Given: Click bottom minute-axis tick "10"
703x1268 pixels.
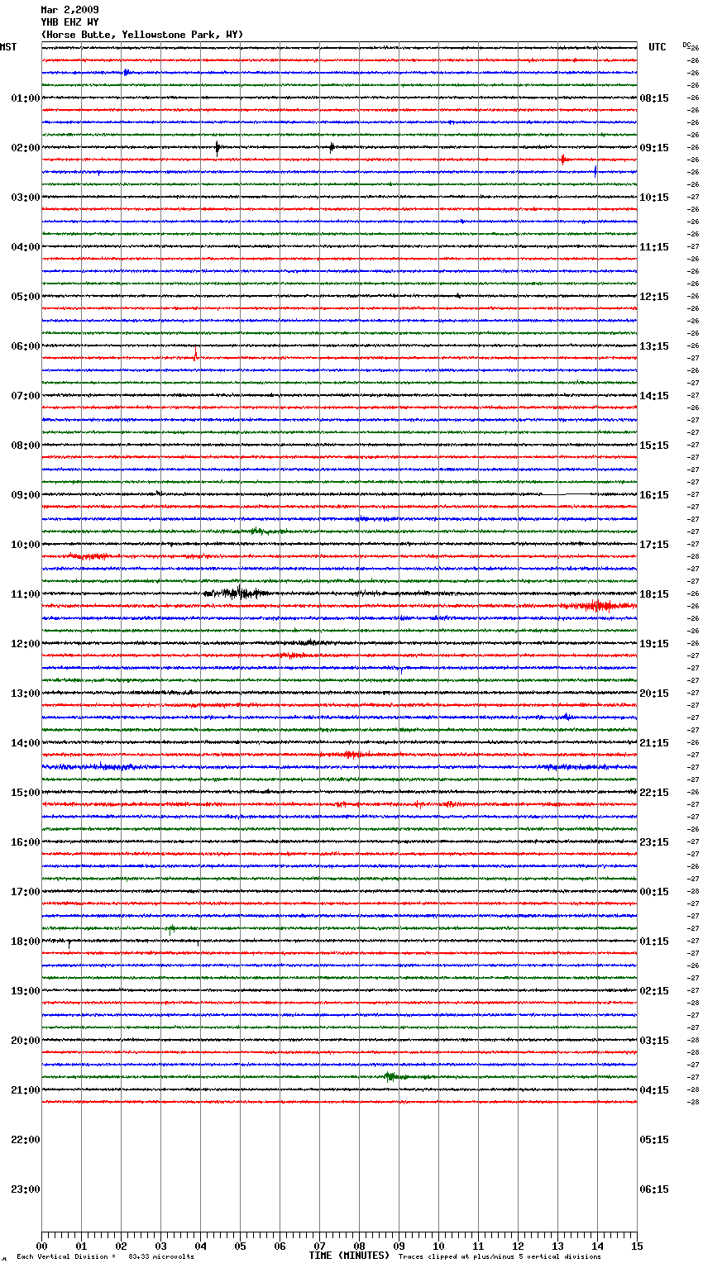Looking at the screenshot, I should pyautogui.click(x=438, y=1246).
